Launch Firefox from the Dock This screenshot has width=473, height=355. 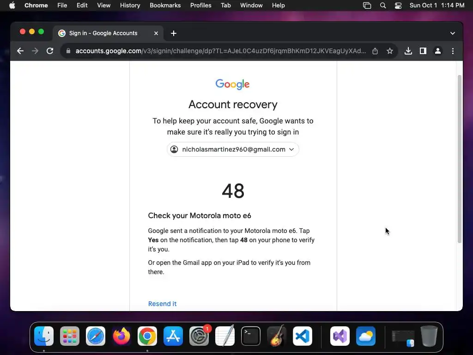point(121,336)
